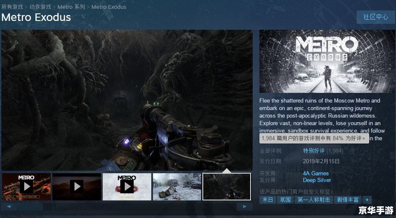Select the highlighted dark tunnel screenshot thumbnail

[x=227, y=187]
